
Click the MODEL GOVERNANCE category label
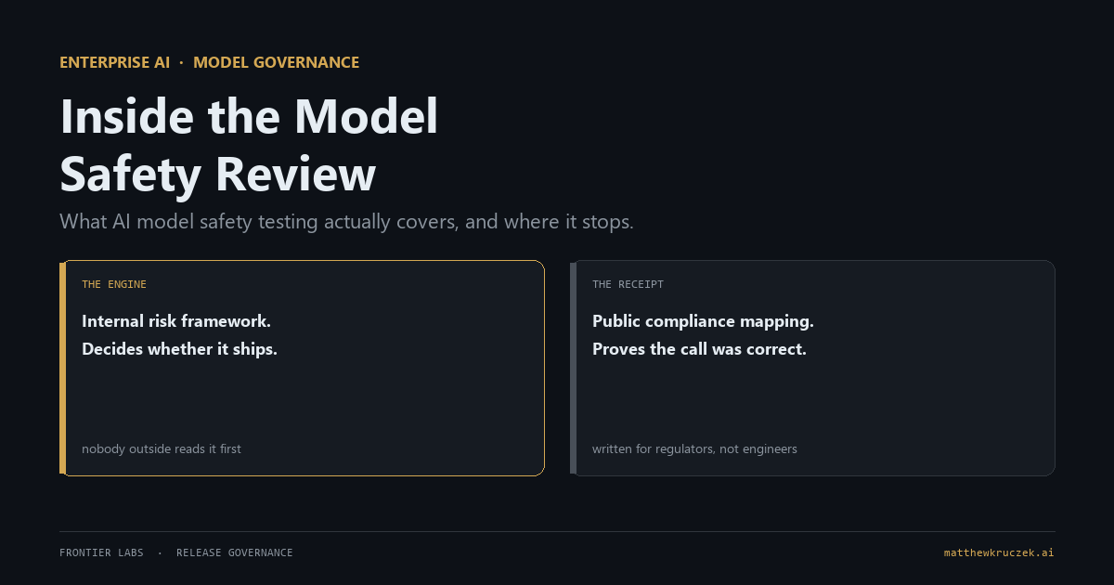[x=276, y=63]
